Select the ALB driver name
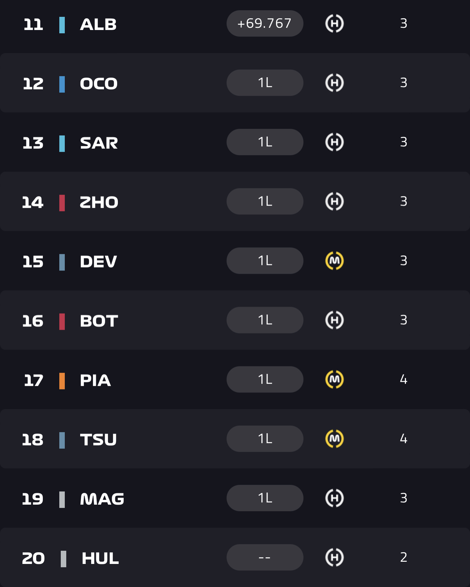The width and height of the screenshot is (470, 587). point(98,25)
